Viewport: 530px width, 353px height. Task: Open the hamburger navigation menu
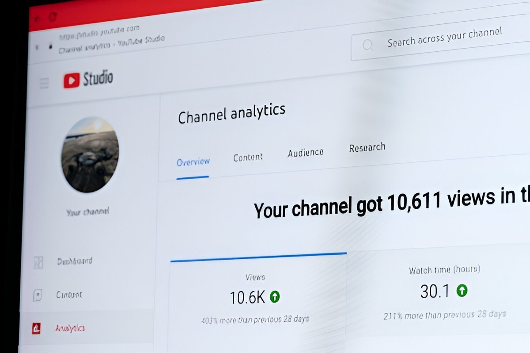[x=44, y=83]
